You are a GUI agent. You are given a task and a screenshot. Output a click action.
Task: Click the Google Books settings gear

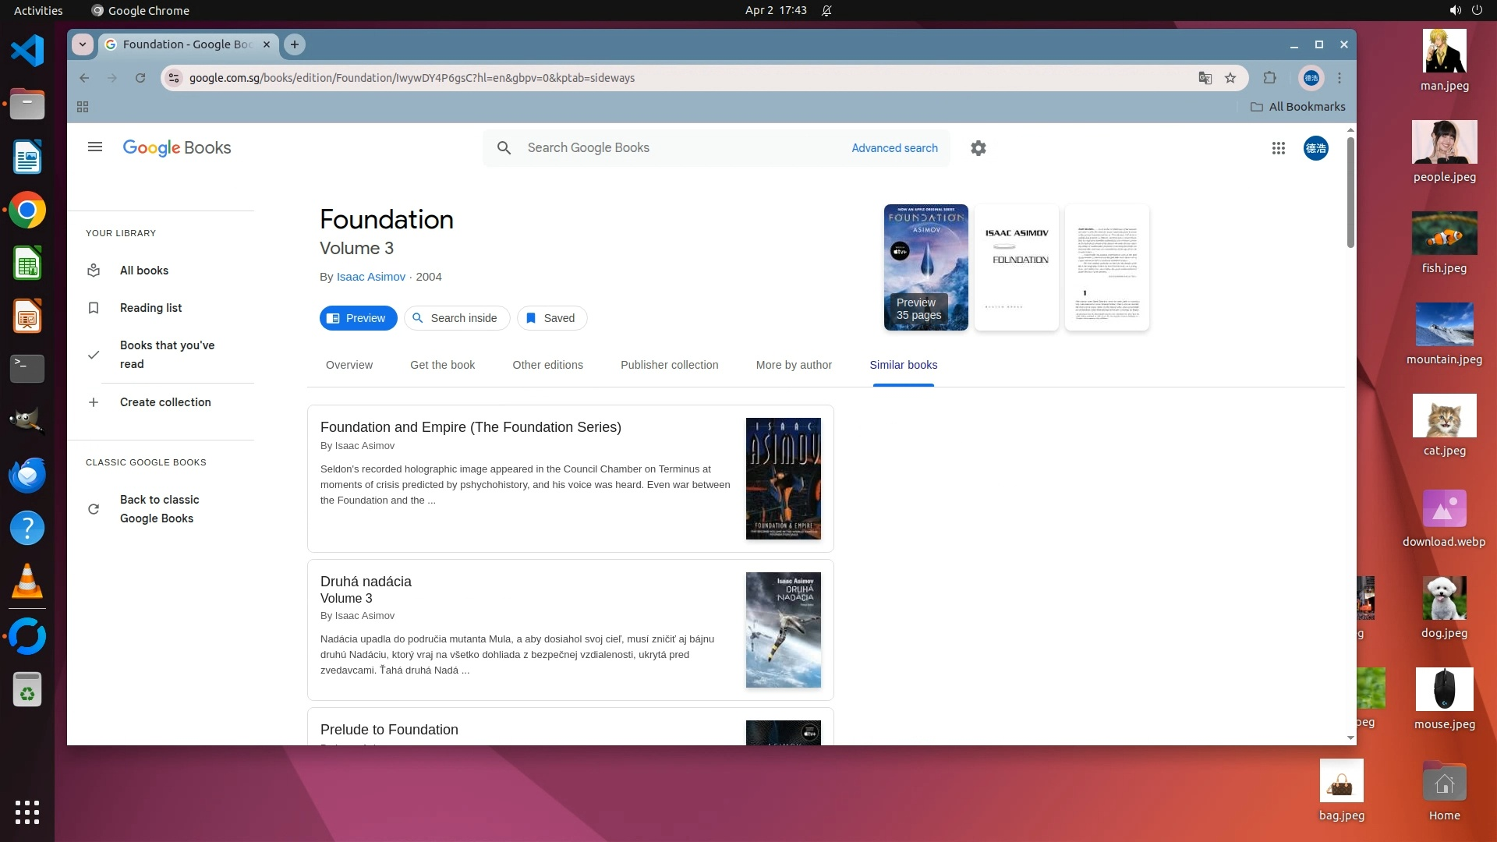click(978, 148)
